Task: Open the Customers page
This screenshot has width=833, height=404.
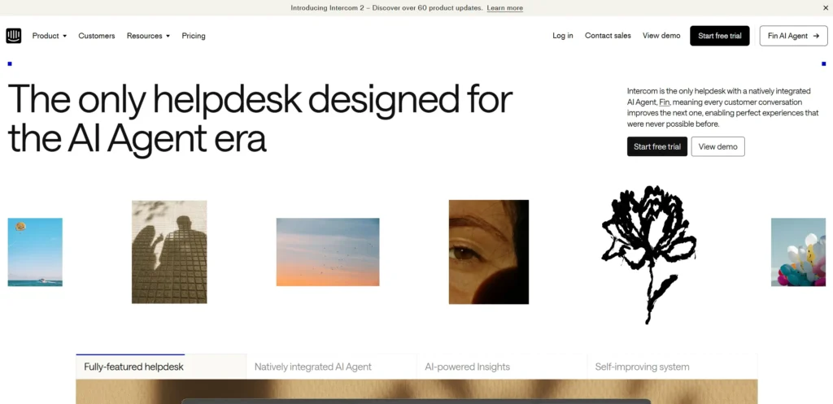Action: 97,36
